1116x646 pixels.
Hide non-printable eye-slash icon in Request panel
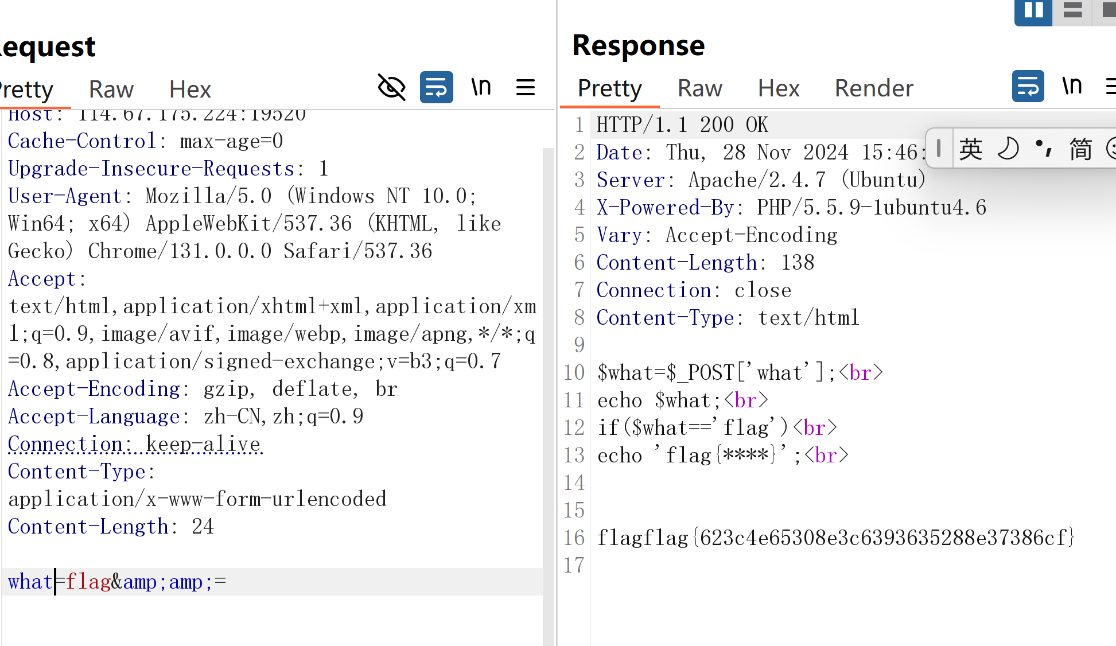click(x=392, y=87)
